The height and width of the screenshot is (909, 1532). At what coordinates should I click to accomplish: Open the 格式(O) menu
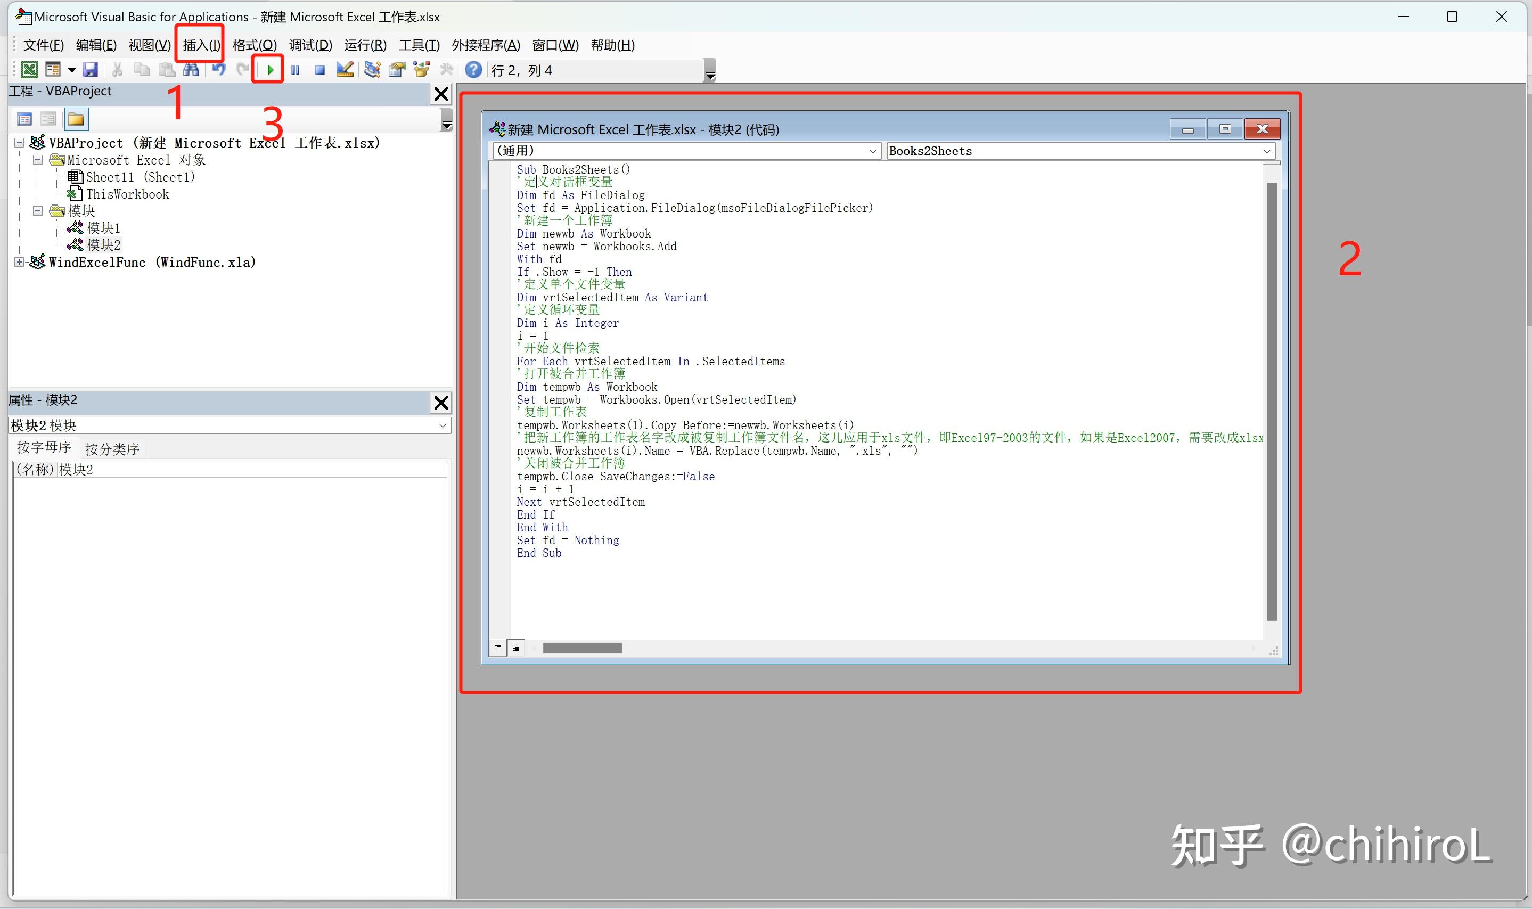[255, 45]
